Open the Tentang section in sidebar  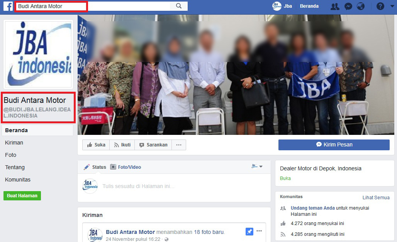pos(15,167)
